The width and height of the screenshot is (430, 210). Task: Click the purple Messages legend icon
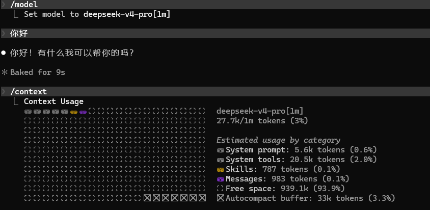coord(221,179)
